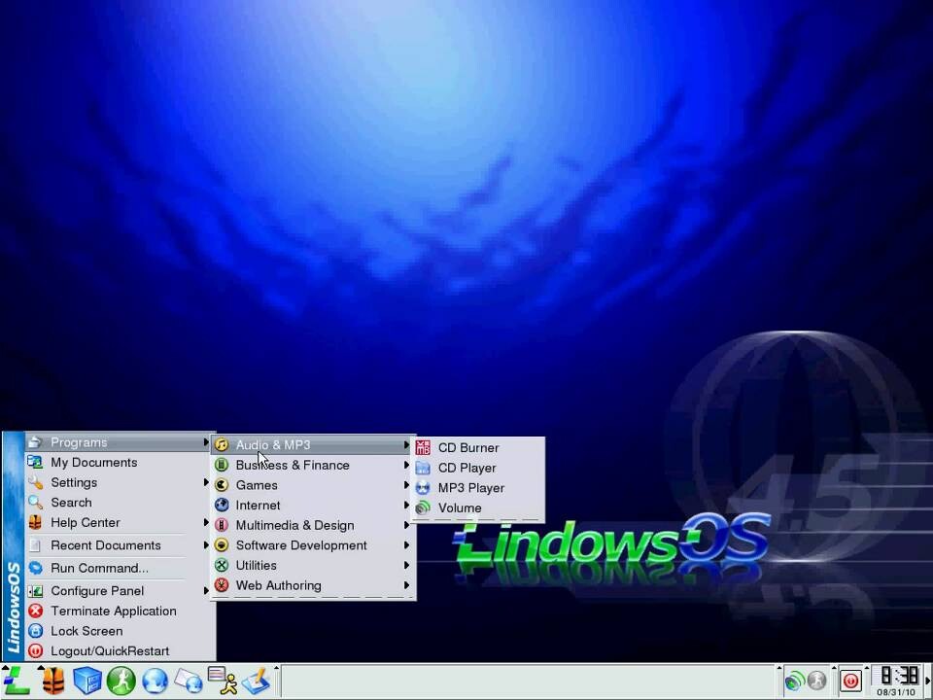The image size is (933, 700).
Task: Select CD Player from the Audio & MP3 submenu
Action: pyautogui.click(x=466, y=468)
